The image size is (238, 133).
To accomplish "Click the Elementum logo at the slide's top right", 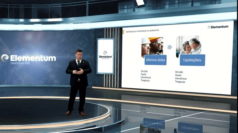I will (218, 27).
